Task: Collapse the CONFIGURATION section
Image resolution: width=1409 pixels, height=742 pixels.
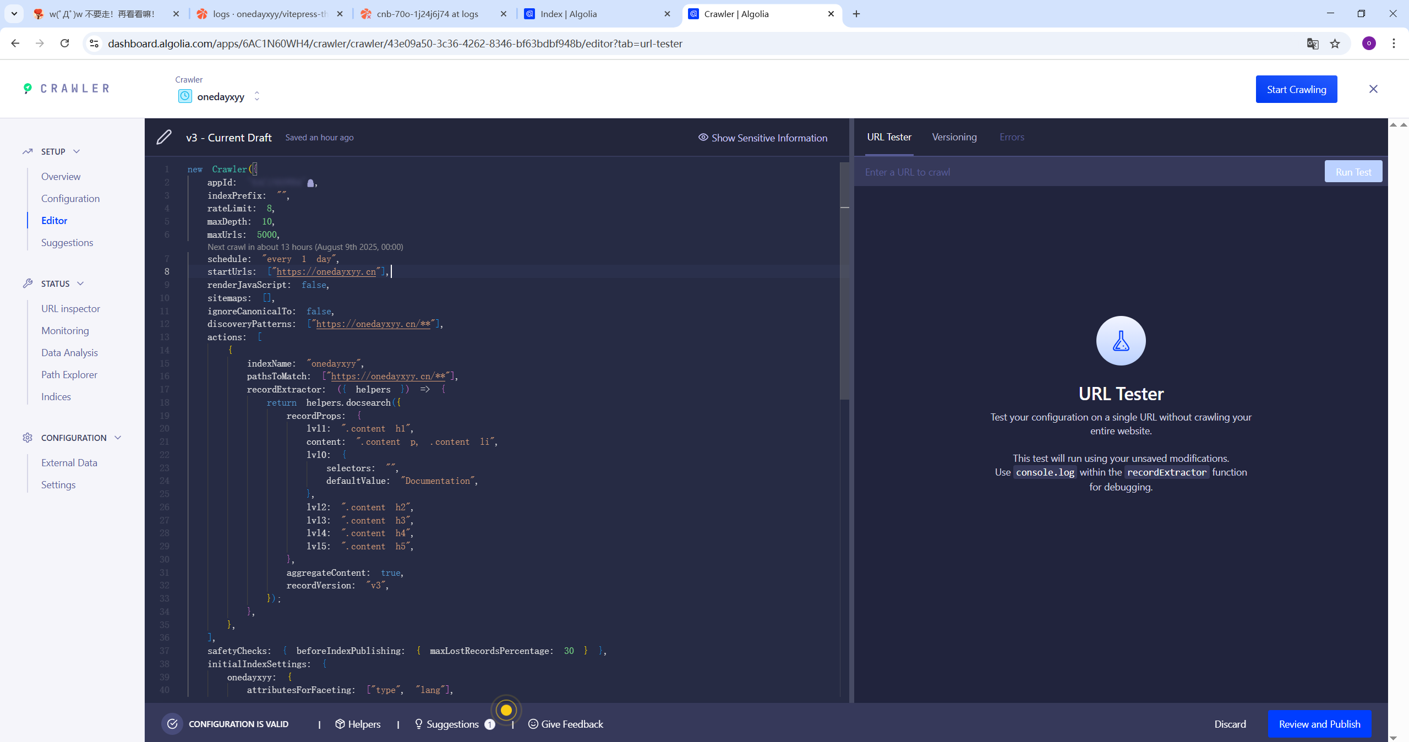Action: pos(118,438)
